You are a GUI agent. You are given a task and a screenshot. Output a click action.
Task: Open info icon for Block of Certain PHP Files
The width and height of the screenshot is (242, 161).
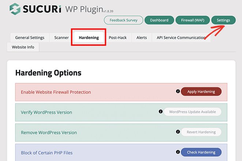(x=178, y=152)
